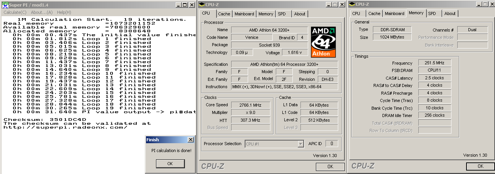Select the Mainboard tab in the Memory window
This screenshot has width=495, height=174.
(x=394, y=13)
